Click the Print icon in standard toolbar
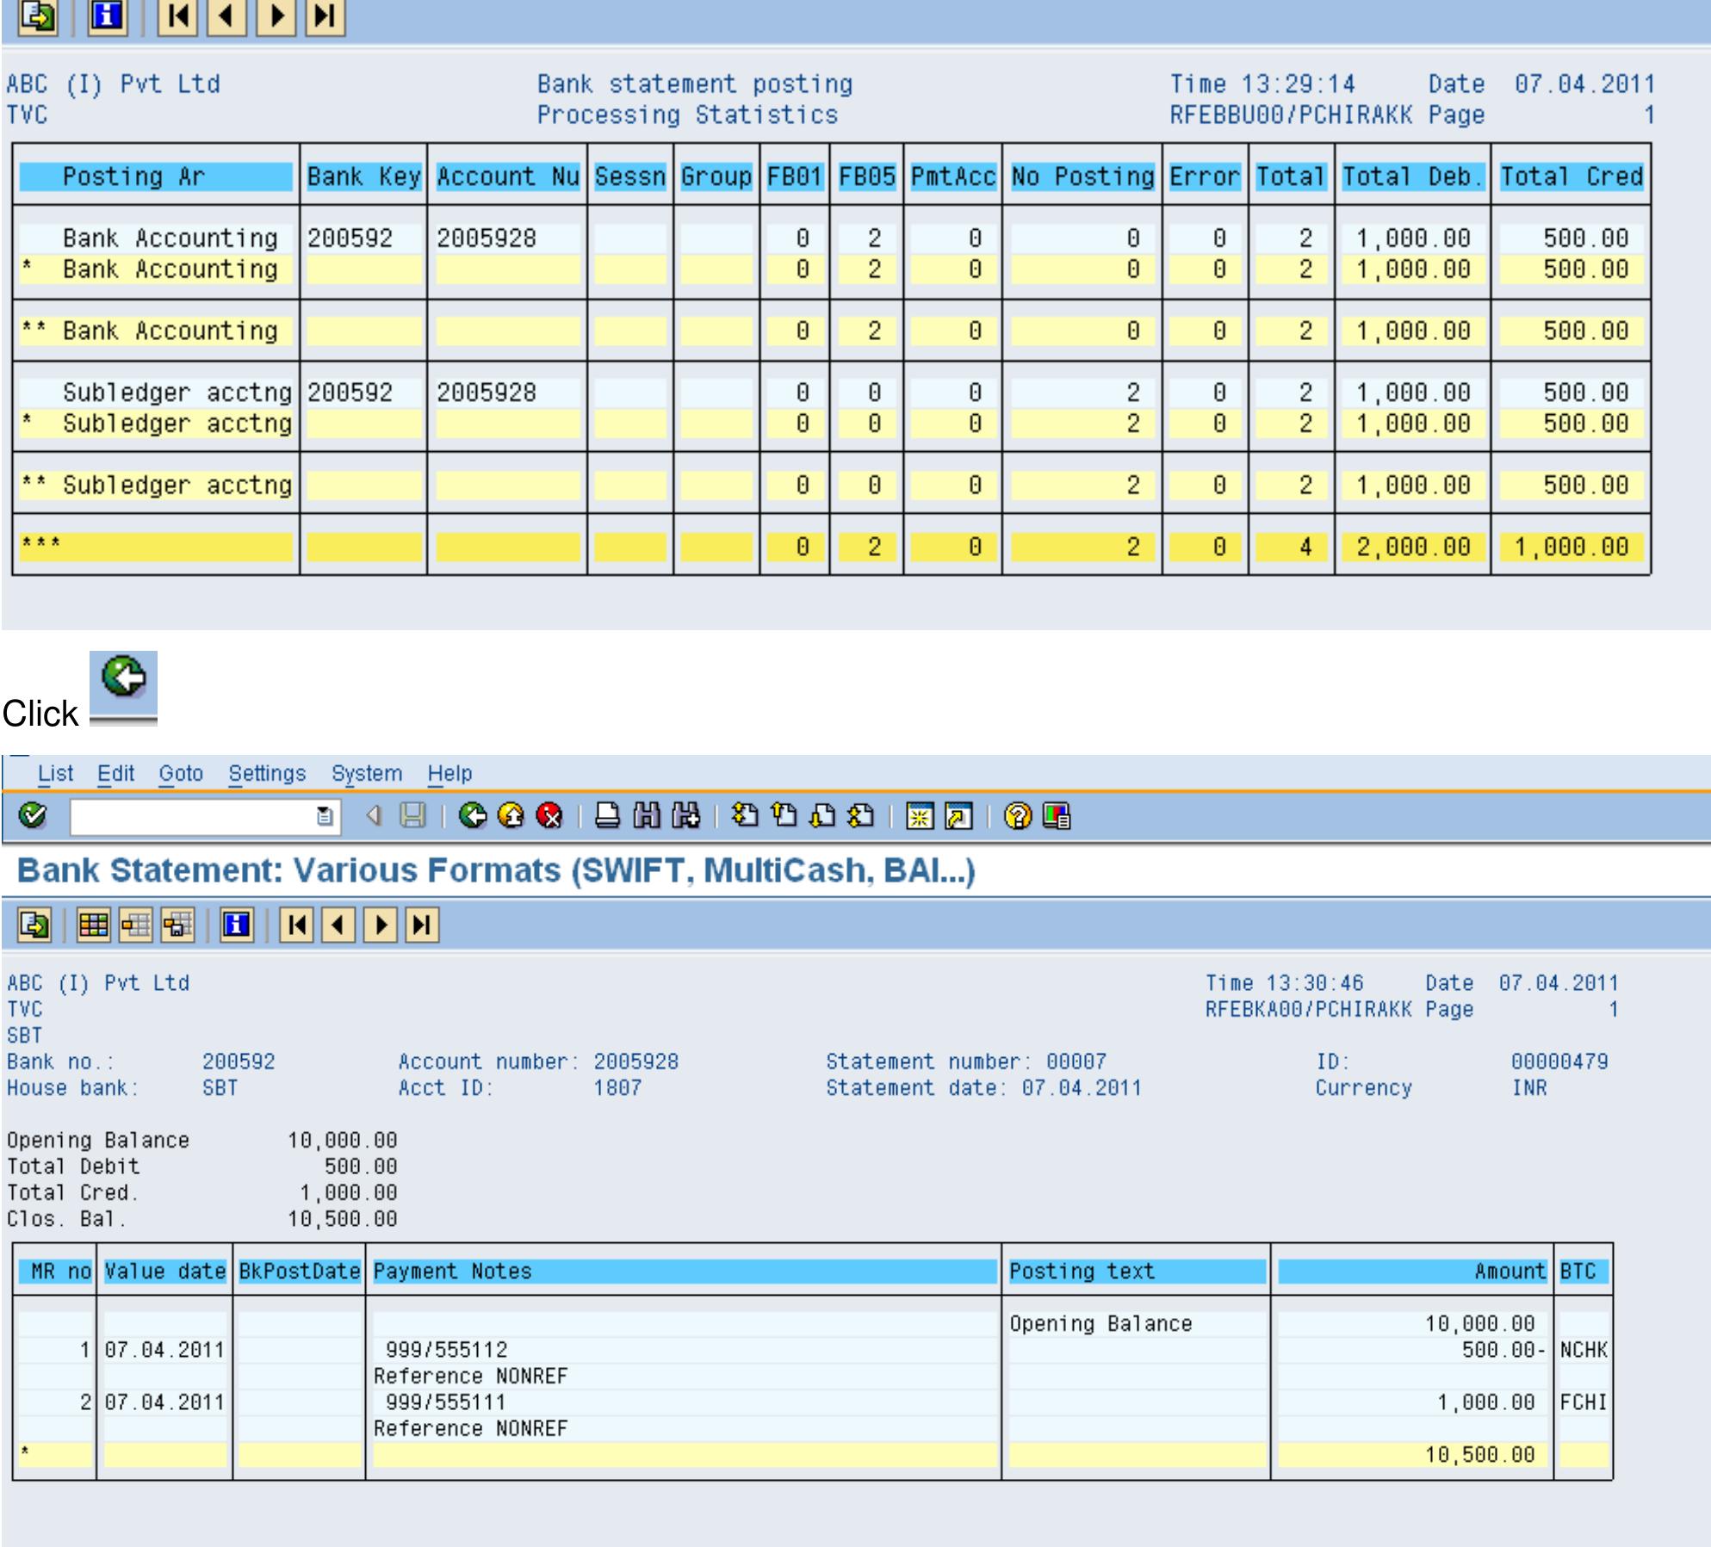 608,815
